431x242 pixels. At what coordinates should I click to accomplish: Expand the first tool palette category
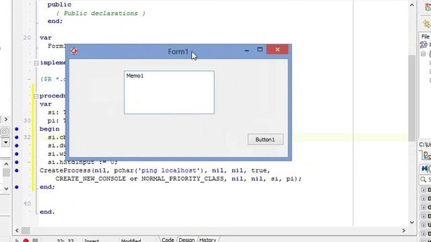click(424, 190)
